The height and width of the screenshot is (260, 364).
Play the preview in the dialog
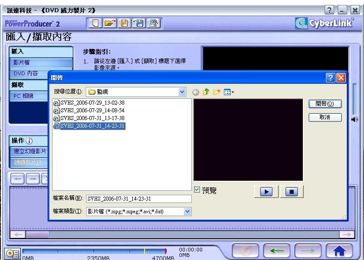(x=266, y=192)
